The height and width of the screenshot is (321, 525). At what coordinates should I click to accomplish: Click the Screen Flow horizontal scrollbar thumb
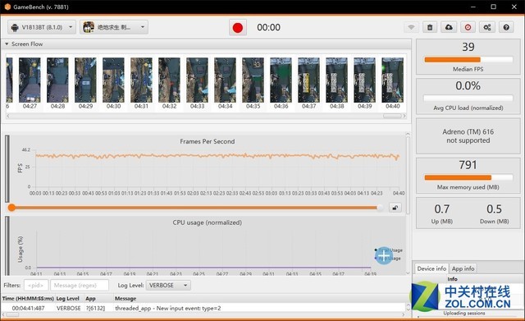point(392,116)
